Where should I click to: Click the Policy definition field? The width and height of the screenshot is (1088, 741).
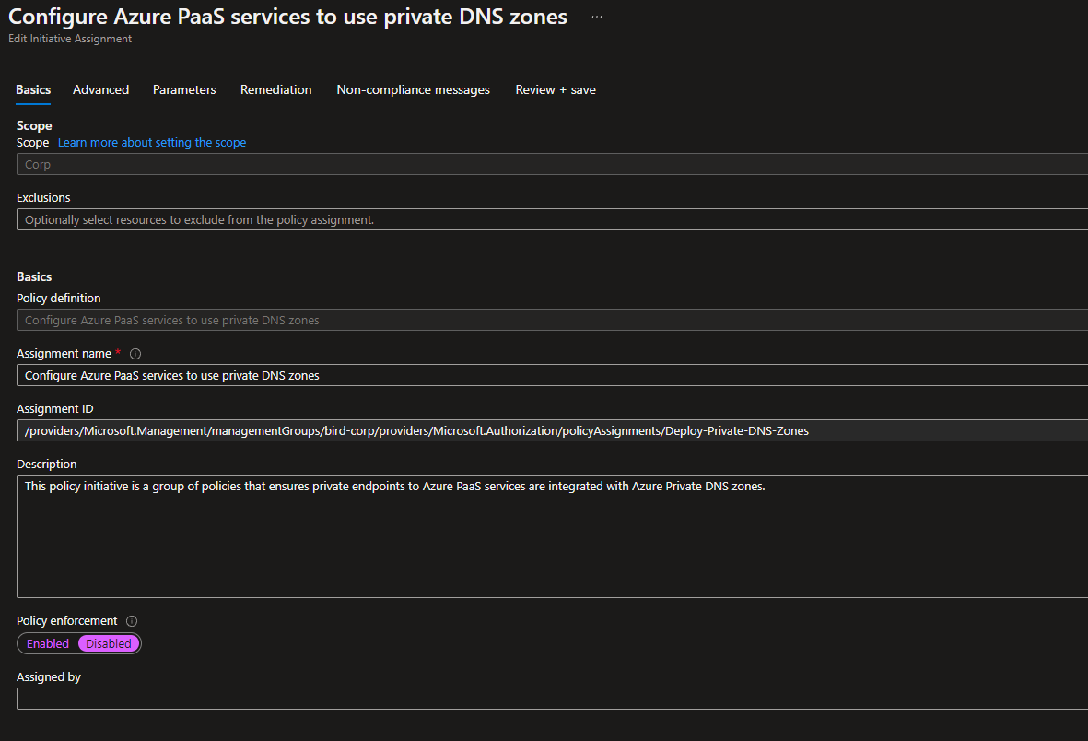(369, 320)
